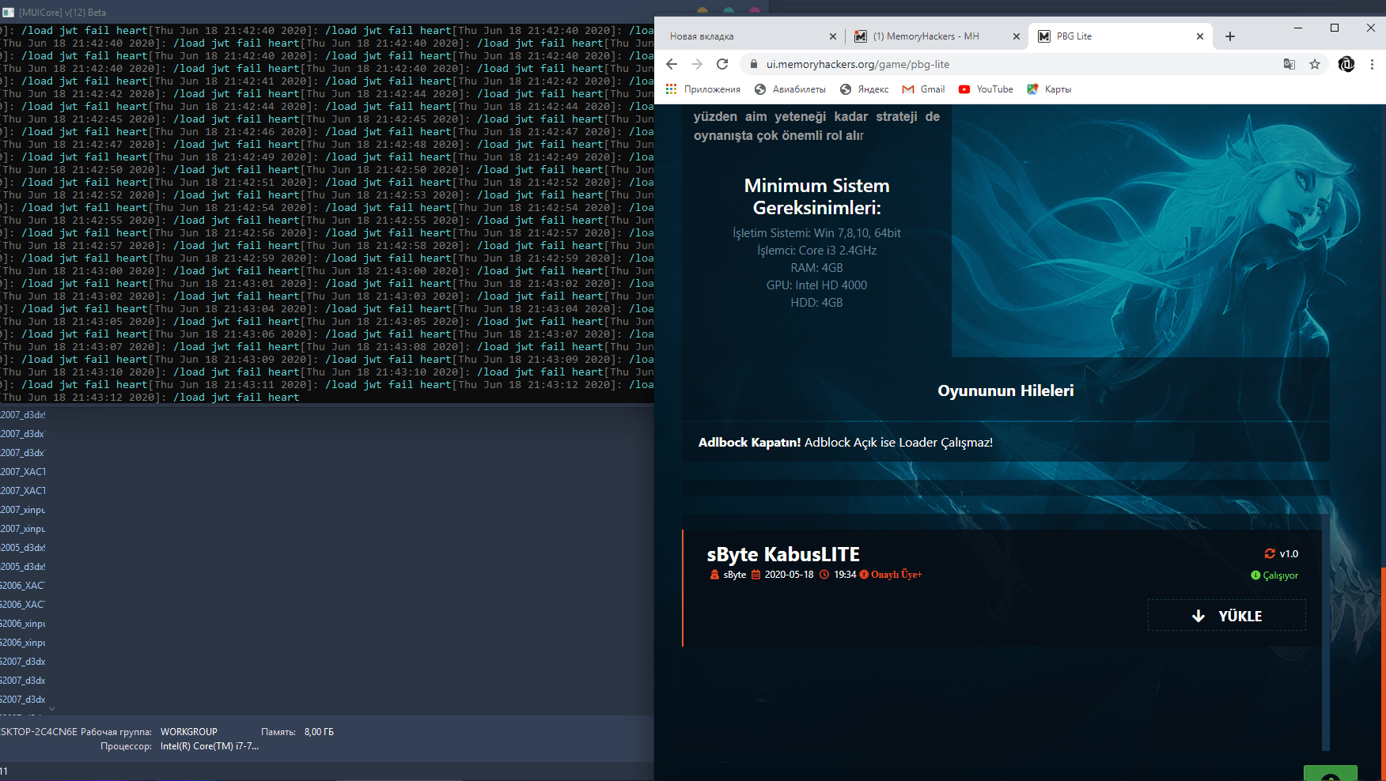
Task: Click the YÜKLE download button
Action: [1227, 616]
